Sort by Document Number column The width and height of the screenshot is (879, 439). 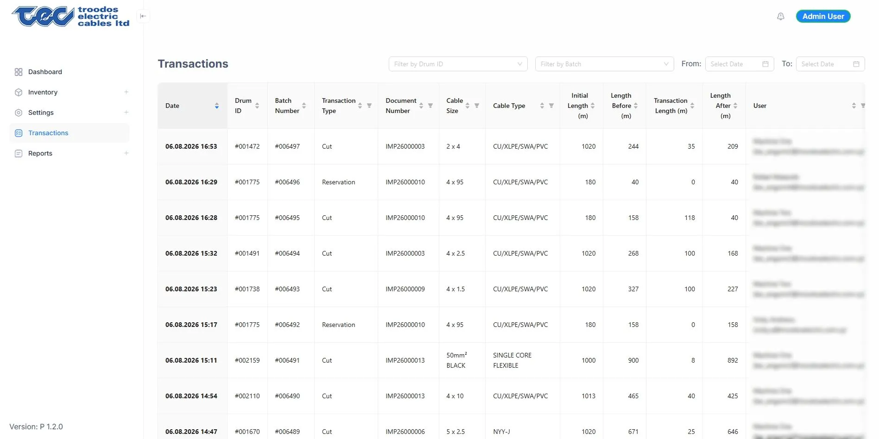421,106
